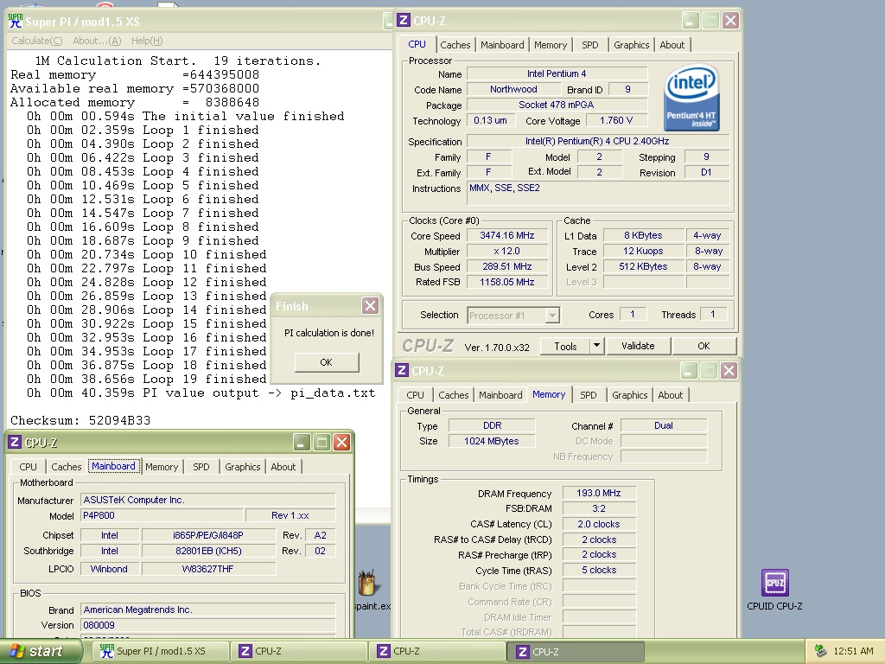Image resolution: width=885 pixels, height=664 pixels.
Task: Open the Calculate menu in Super PI
Action: [36, 41]
